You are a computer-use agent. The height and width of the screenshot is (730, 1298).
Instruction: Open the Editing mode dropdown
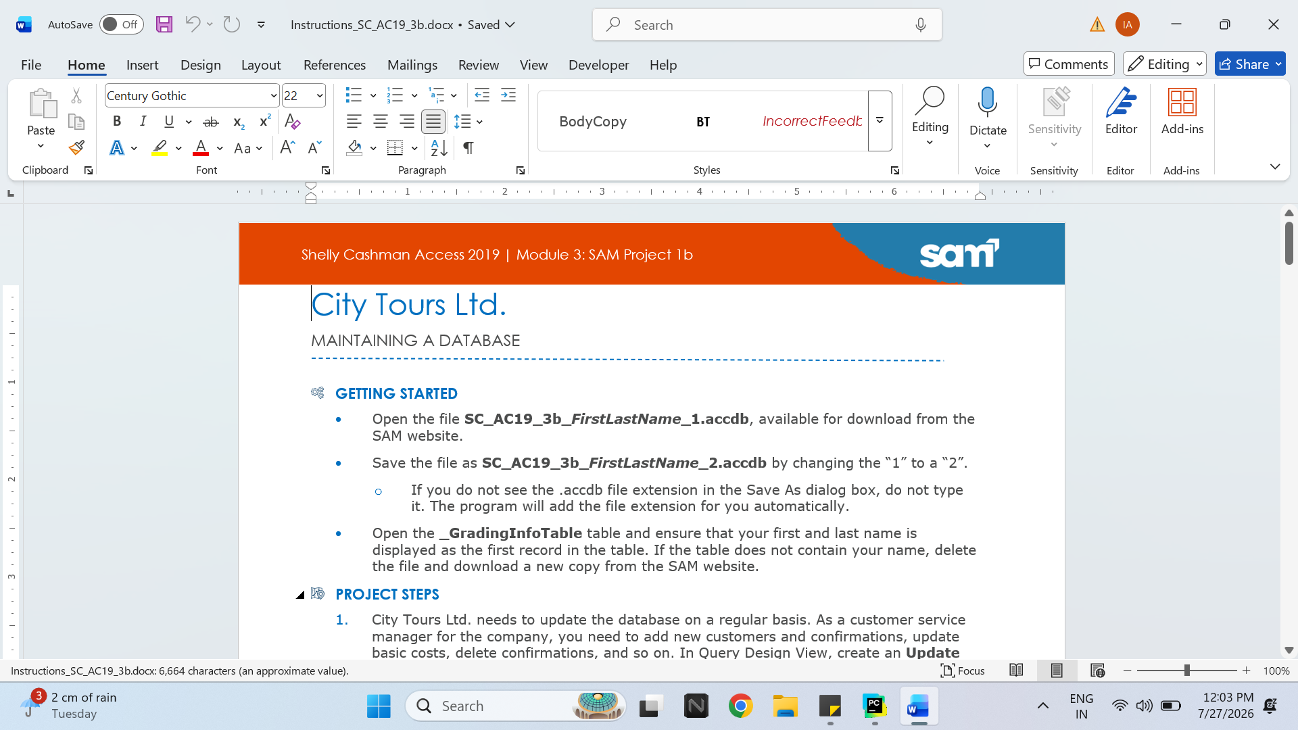(1165, 64)
